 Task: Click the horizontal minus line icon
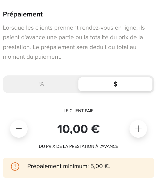pyautogui.click(x=19, y=128)
